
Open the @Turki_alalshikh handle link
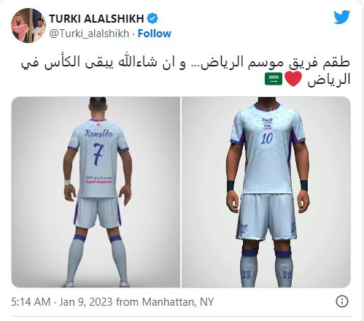(x=89, y=34)
